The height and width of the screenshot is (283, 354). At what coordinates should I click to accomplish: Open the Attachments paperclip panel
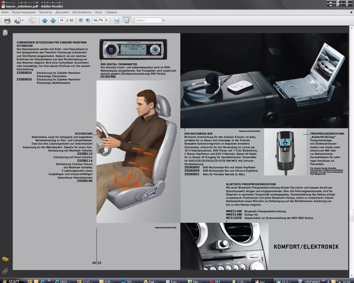click(5, 271)
